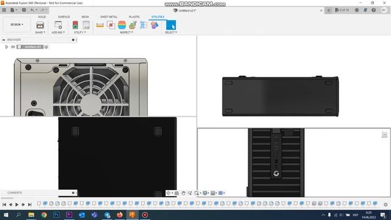
Task: Expand the MAKE dropdown
Action: point(40,32)
